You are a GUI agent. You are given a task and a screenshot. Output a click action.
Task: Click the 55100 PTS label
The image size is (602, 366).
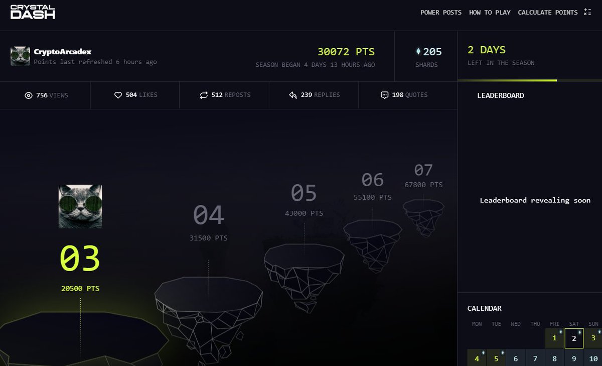pos(372,198)
